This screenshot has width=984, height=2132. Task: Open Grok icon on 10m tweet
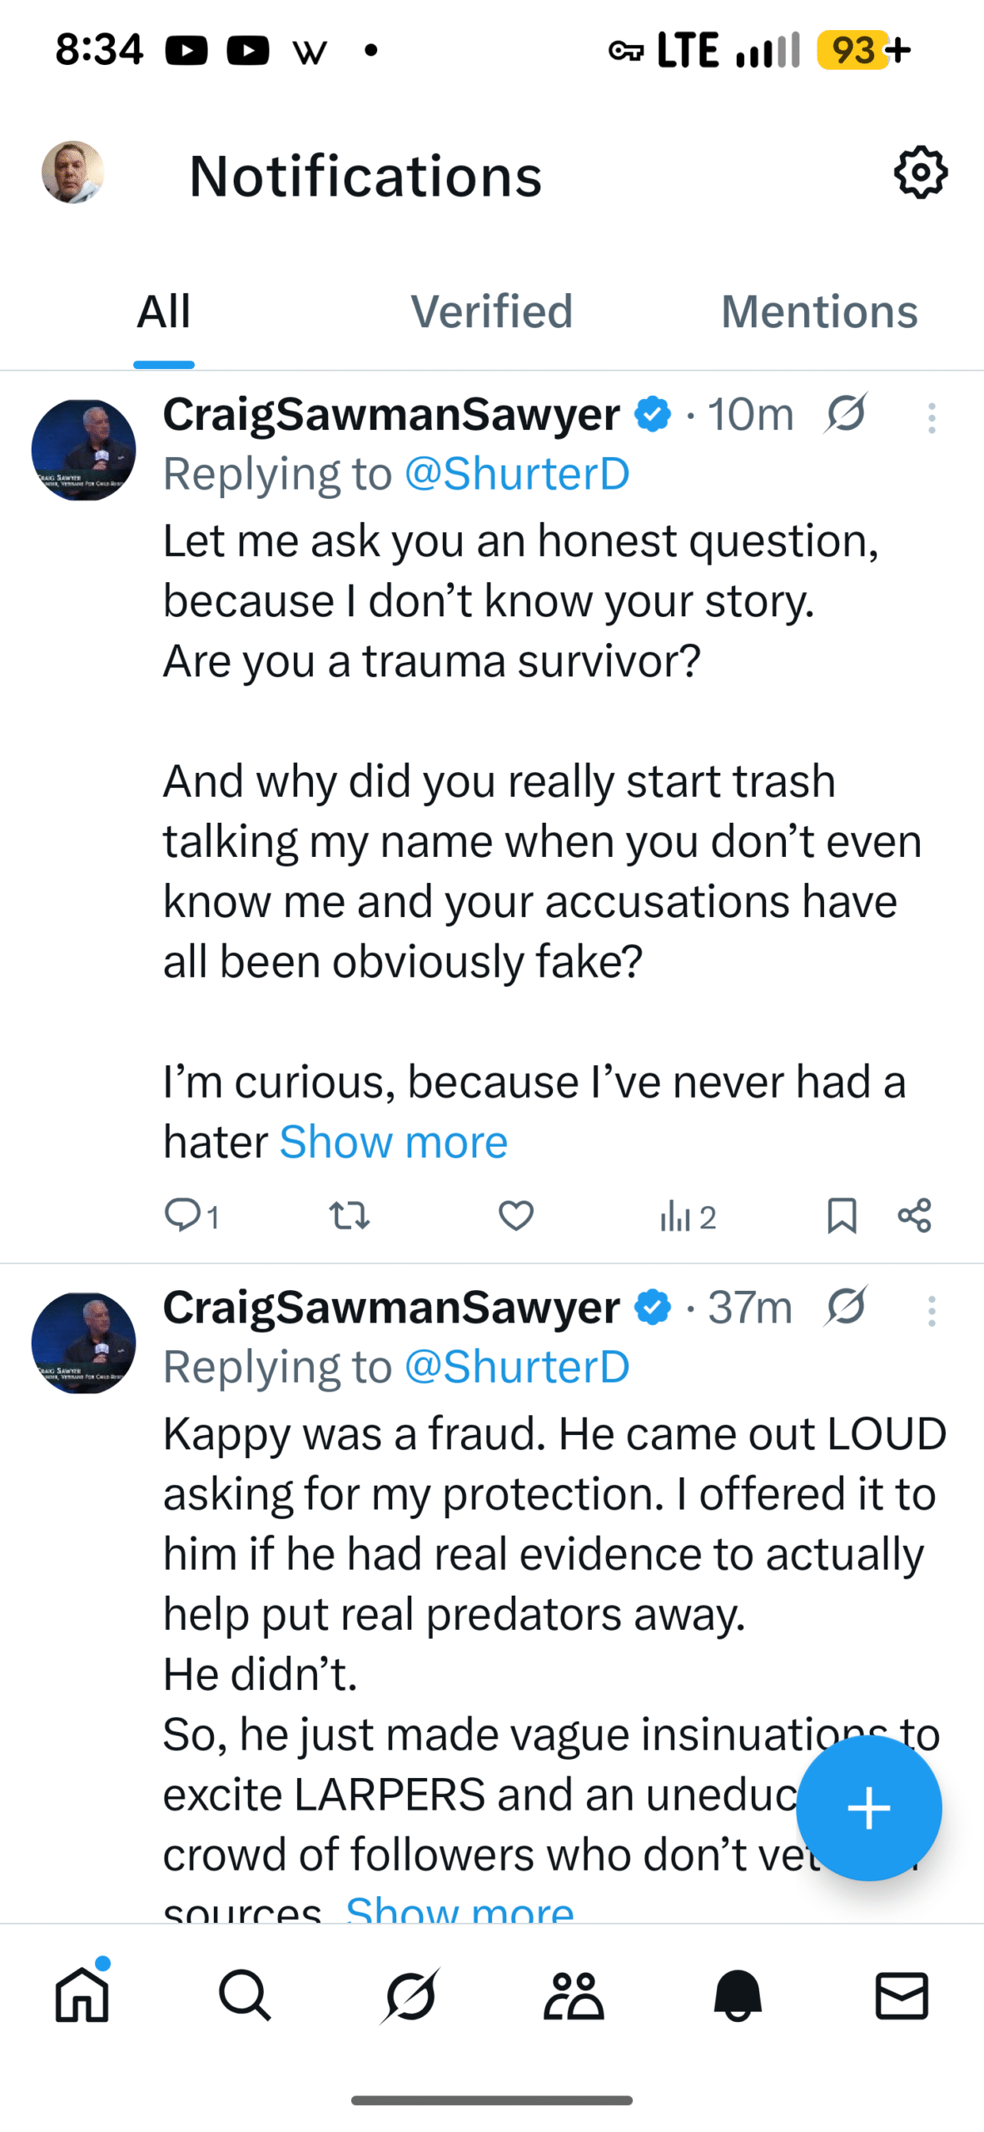pyautogui.click(x=846, y=413)
